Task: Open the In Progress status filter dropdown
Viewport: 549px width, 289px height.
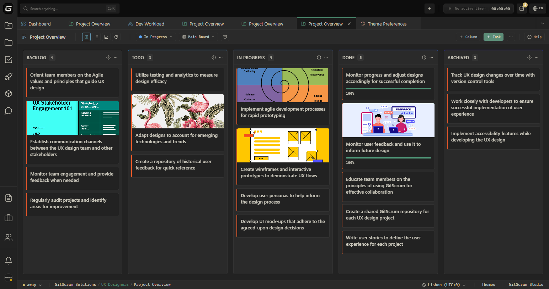Action: pos(155,37)
